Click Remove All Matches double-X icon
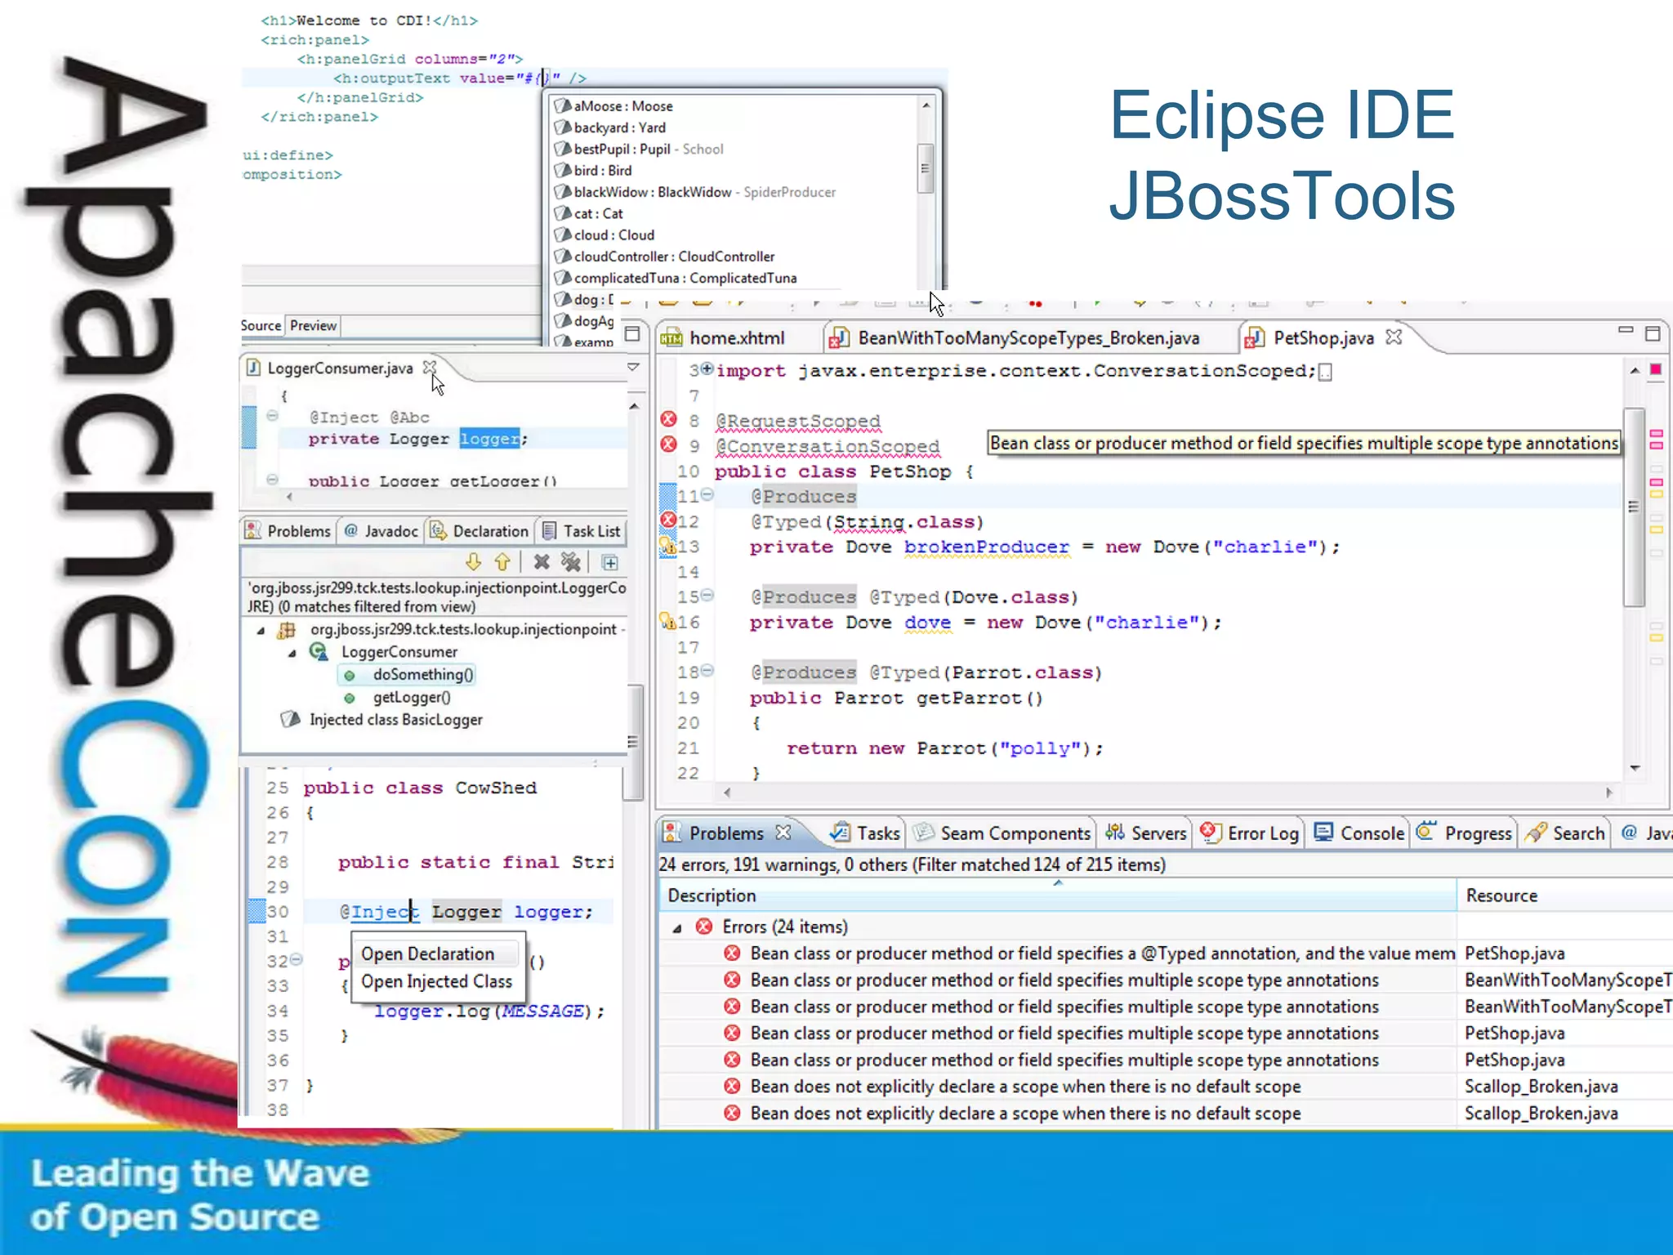 [x=571, y=562]
